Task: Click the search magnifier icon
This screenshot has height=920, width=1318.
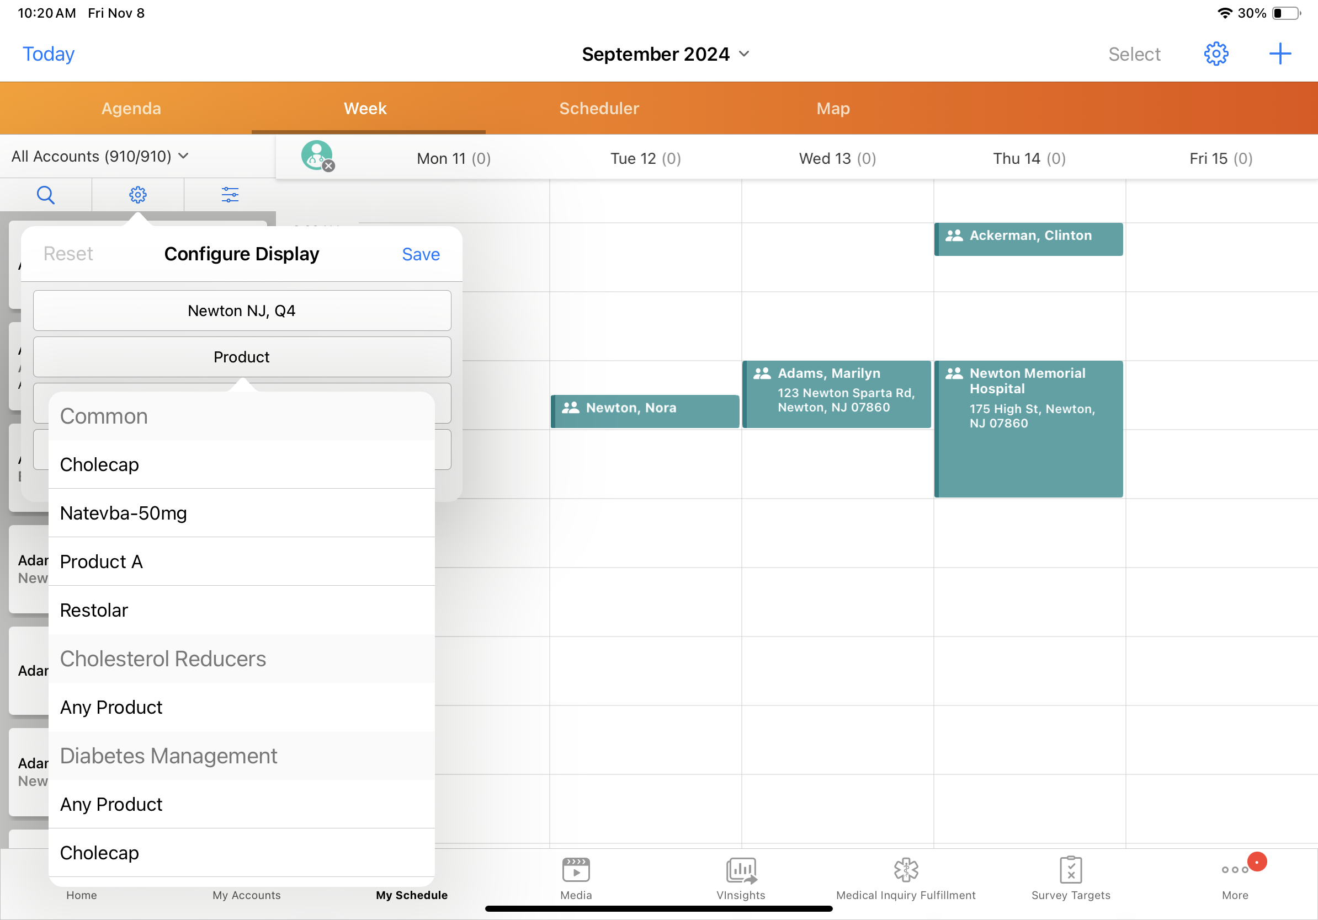Action: pyautogui.click(x=45, y=195)
